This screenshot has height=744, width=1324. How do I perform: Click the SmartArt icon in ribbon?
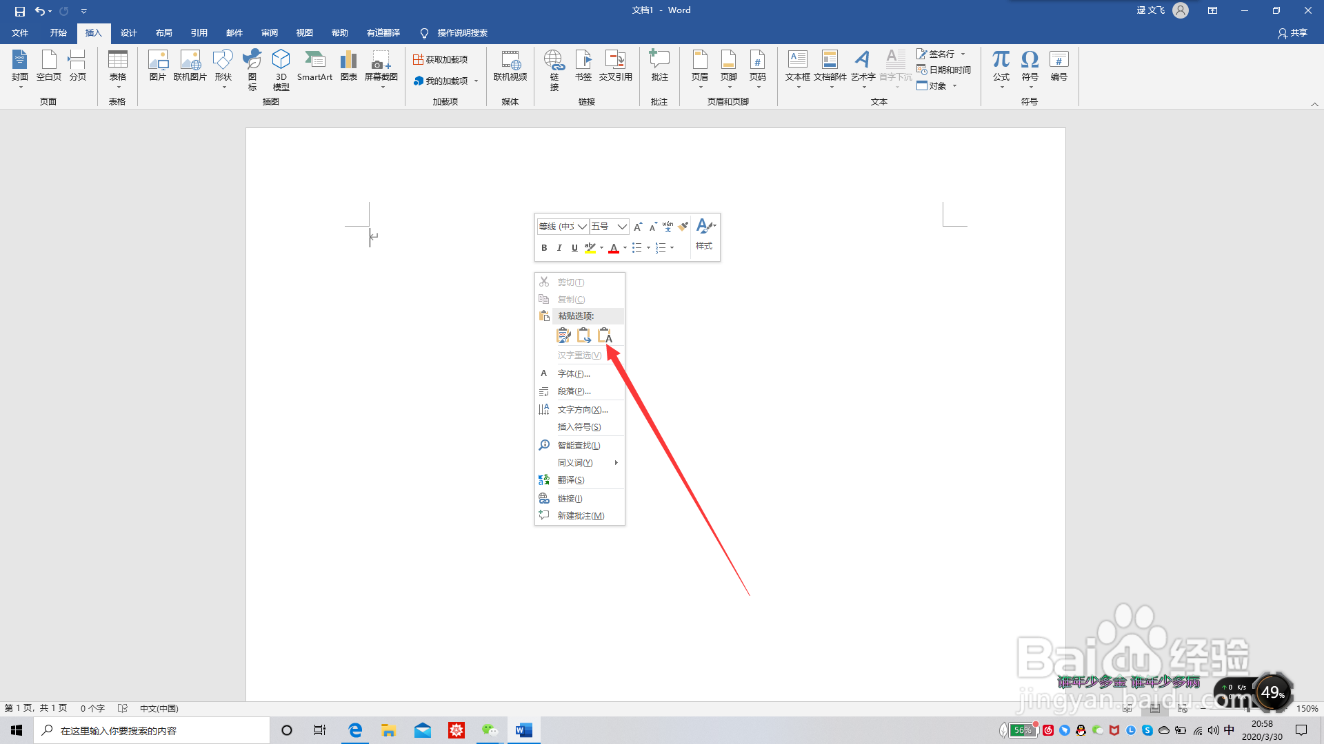[x=314, y=66]
